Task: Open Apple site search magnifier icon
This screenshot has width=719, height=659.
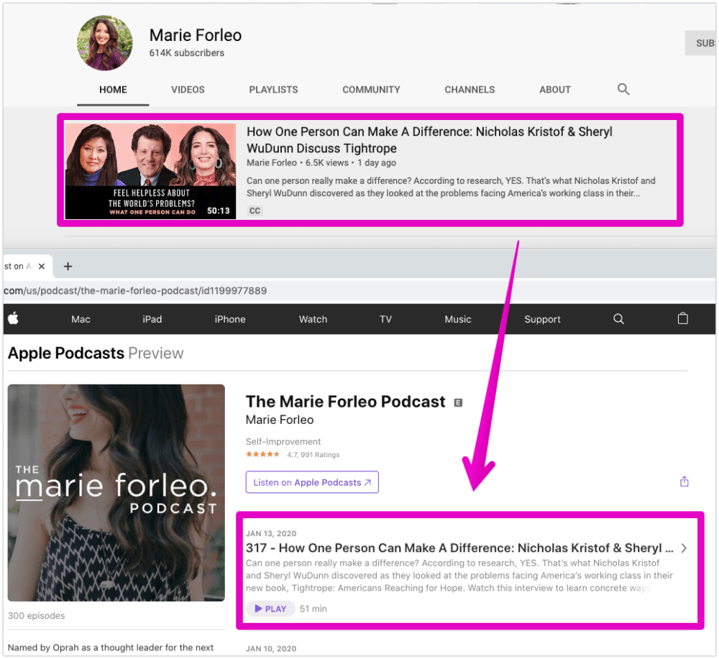Action: pos(618,319)
